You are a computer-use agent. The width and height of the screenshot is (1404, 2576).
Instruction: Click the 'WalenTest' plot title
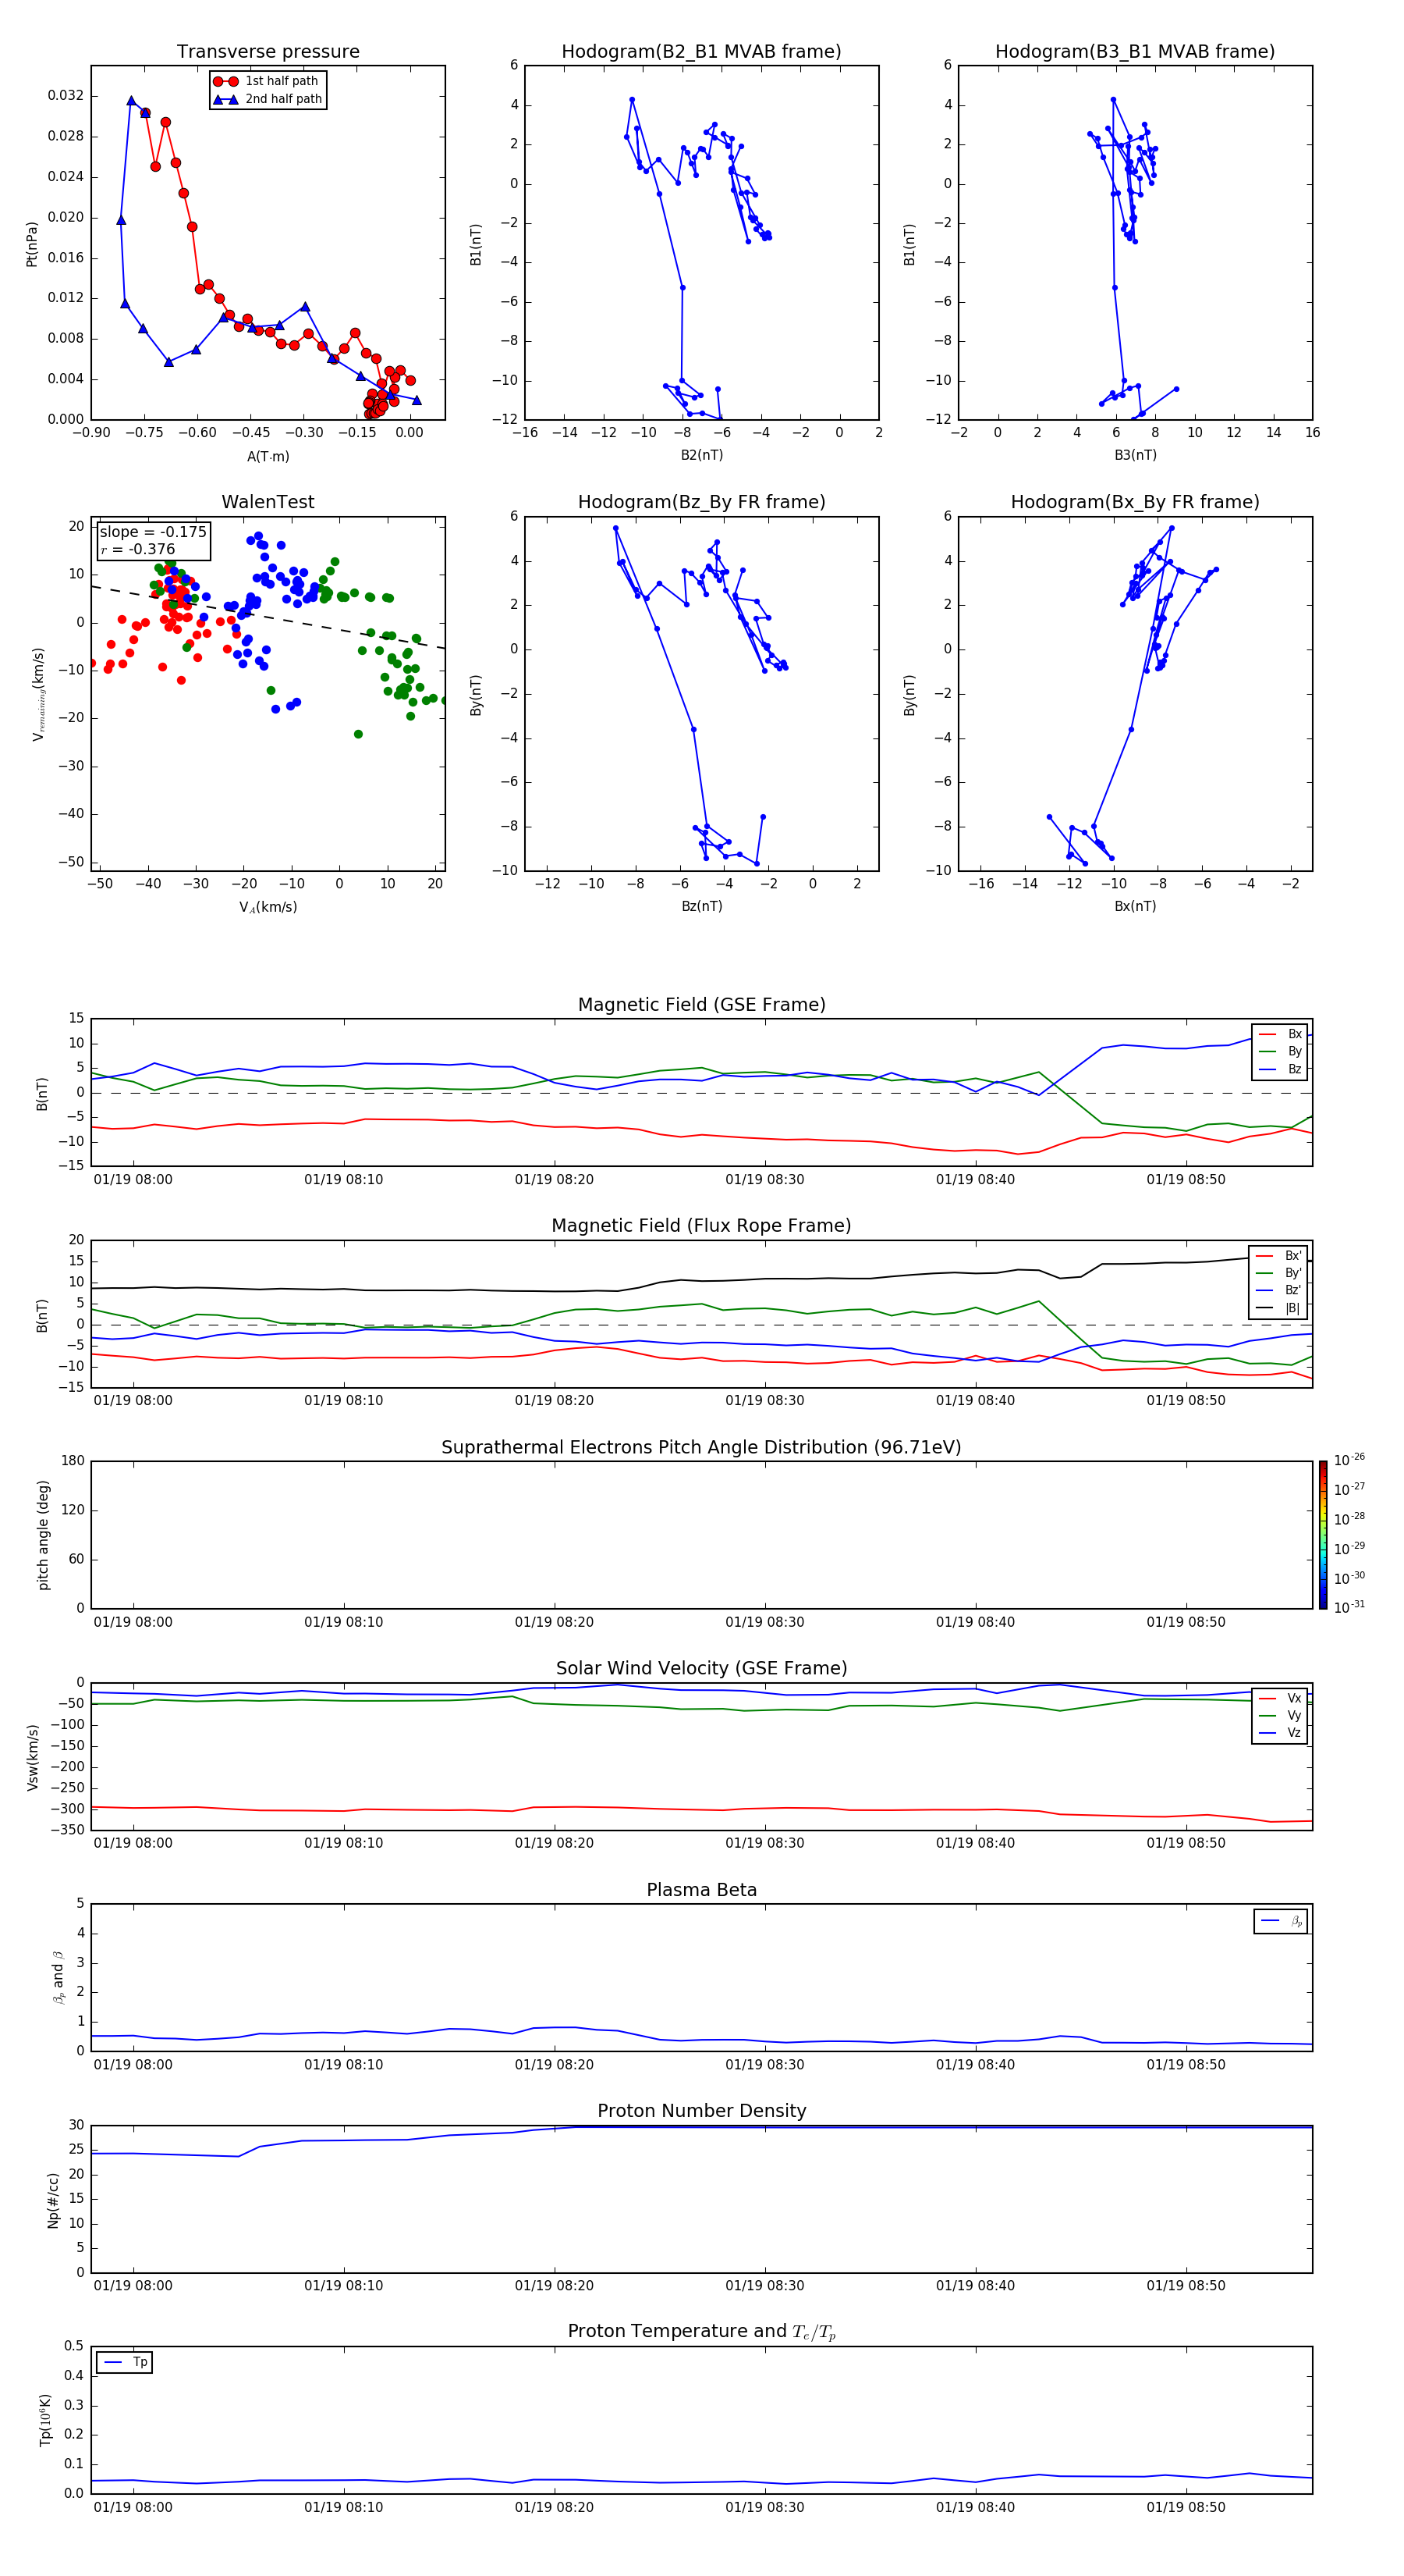(x=268, y=502)
